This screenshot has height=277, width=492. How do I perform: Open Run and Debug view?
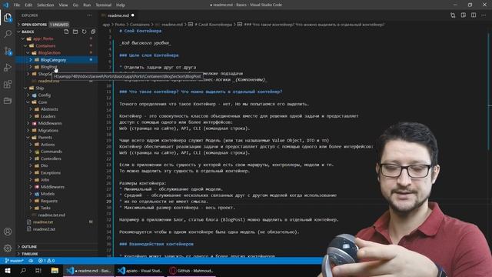8,68
